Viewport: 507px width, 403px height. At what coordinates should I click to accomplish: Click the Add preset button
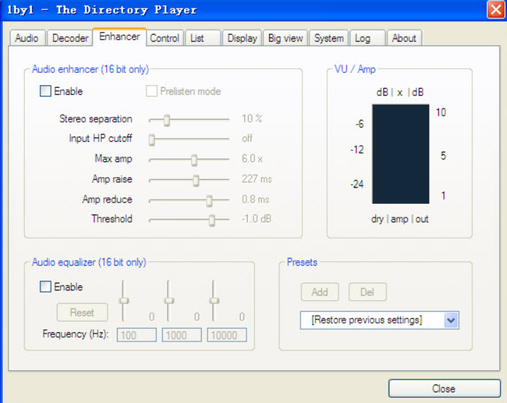(x=319, y=292)
